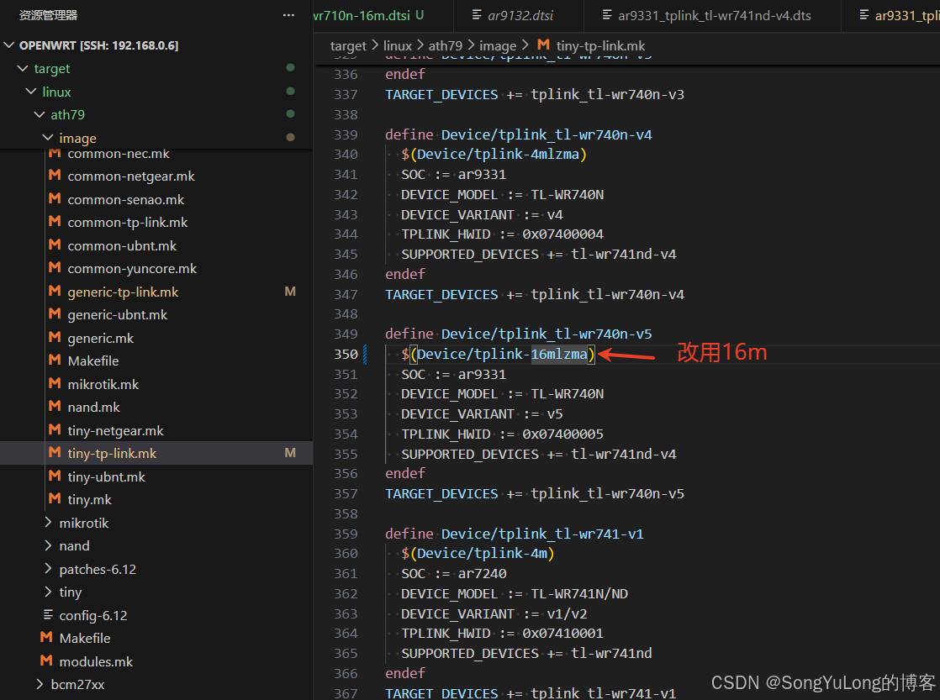Open tiny-netgear.mk file
The height and width of the screenshot is (700, 940).
(115, 430)
